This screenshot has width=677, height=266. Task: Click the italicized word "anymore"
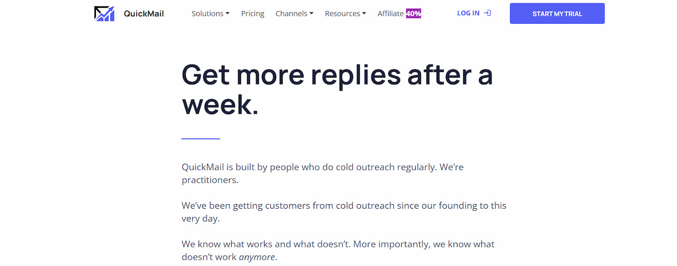(x=257, y=257)
